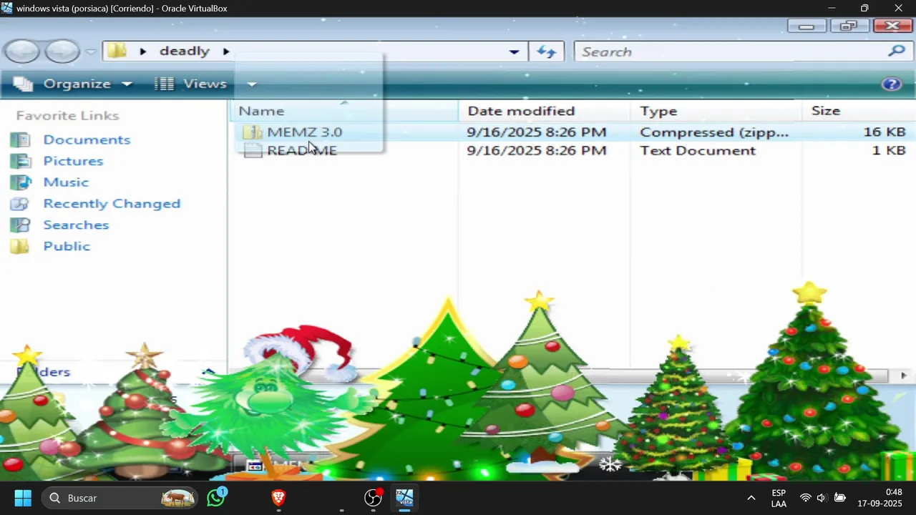Image resolution: width=916 pixels, height=515 pixels.
Task: Expand the arrow before 'deadly' breadcrumb
Action: 143,51
